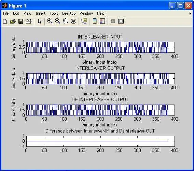
Task: Click inside the DE-INTERLEAVER OUTPUT plot axes
Action: pos(100,110)
